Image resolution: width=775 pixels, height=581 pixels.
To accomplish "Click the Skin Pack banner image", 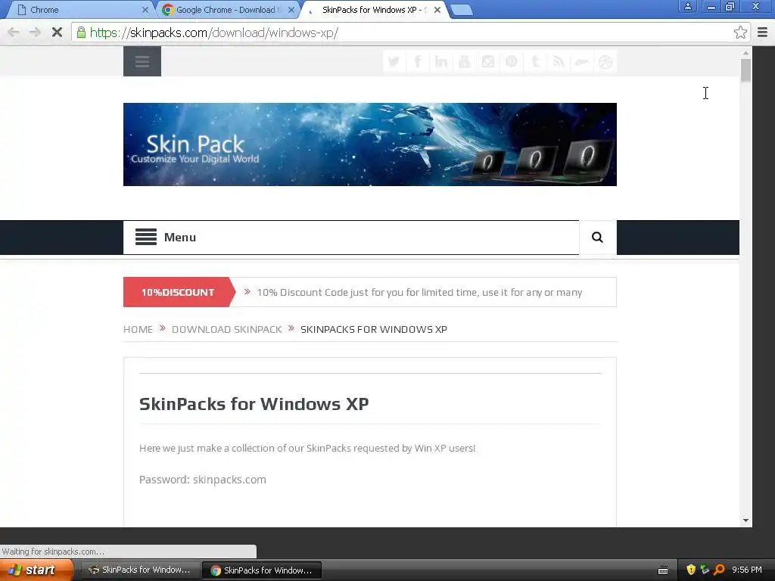I will pos(369,144).
